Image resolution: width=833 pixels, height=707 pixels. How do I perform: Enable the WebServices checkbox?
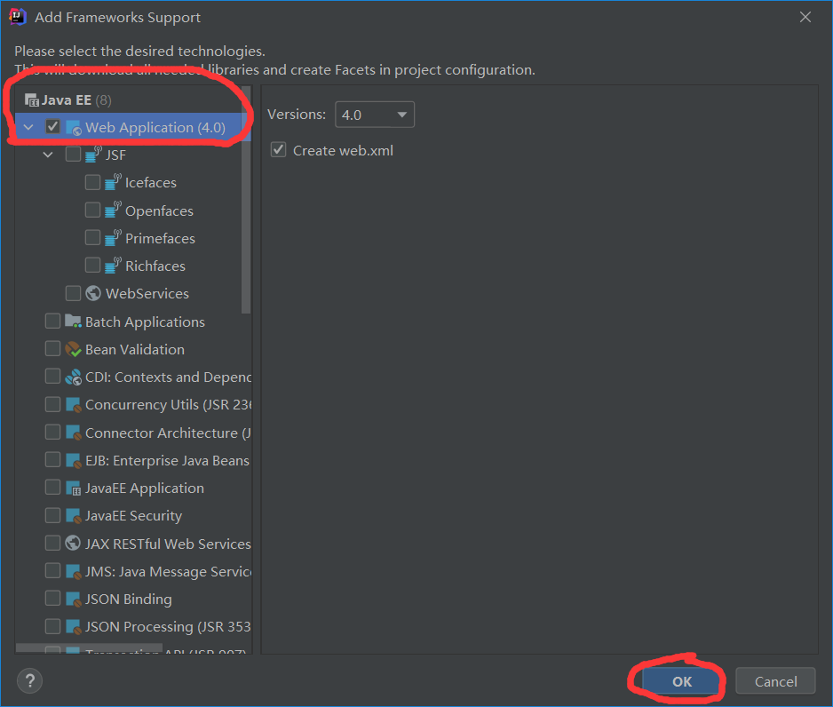[73, 293]
